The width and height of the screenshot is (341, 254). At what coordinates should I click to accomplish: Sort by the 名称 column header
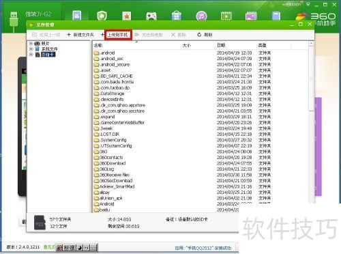pyautogui.click(x=98, y=45)
